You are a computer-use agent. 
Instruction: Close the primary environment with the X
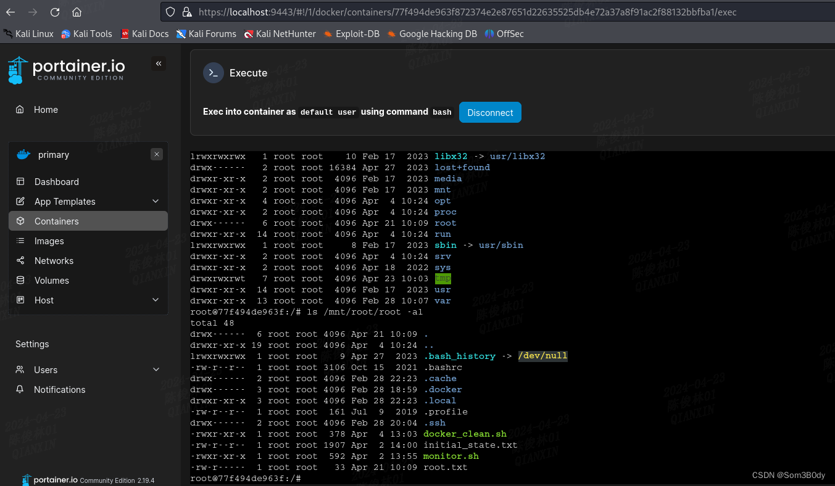[x=157, y=154]
